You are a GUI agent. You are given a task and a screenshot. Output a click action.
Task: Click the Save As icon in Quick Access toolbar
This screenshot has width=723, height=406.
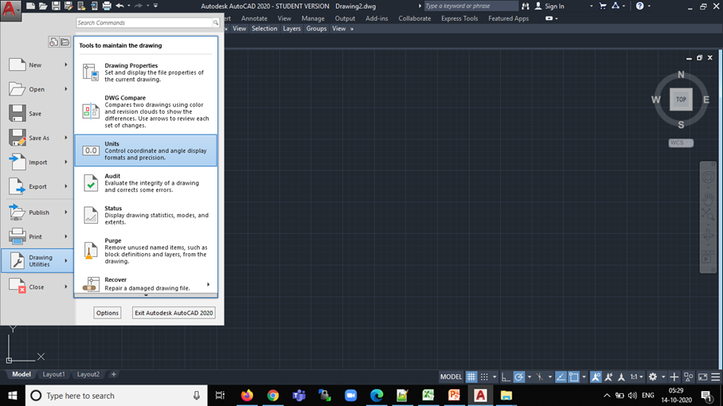(x=68, y=6)
